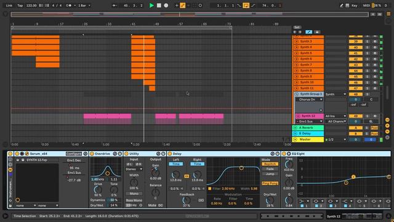This screenshot has height=222, width=394.
Task: Toggle the computer MIDI keyboard icon
Action: (x=347, y=6)
